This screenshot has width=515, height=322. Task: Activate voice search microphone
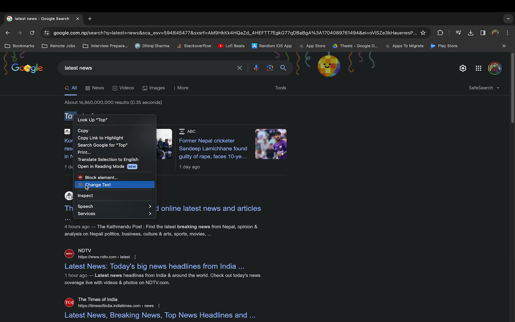tap(256, 68)
